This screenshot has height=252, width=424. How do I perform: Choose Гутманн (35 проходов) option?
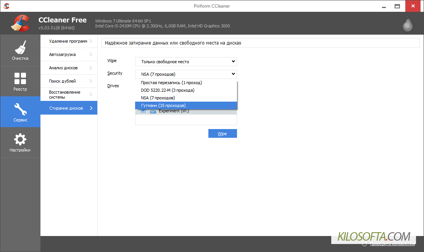tap(186, 105)
